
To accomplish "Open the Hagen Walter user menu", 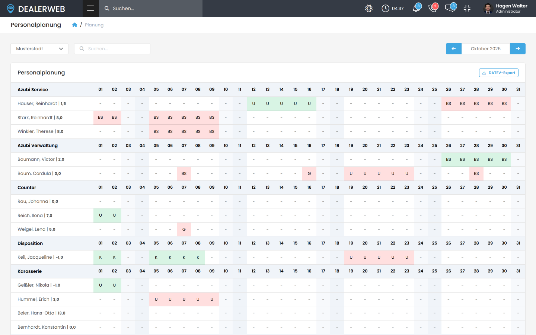I will point(505,8).
